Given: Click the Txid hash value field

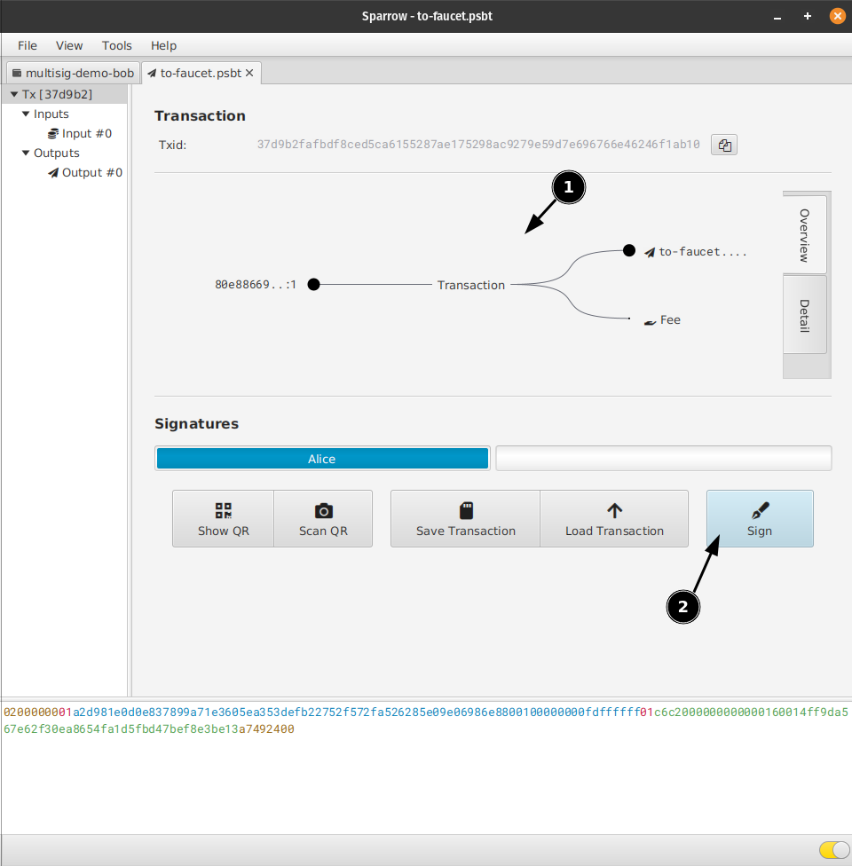Looking at the screenshot, I should [x=478, y=145].
